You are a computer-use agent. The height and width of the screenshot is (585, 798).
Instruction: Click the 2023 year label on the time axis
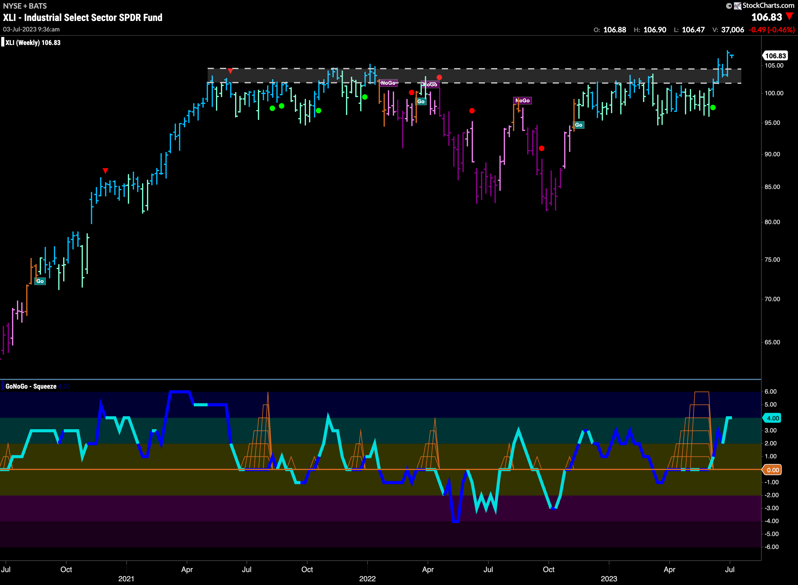609,579
